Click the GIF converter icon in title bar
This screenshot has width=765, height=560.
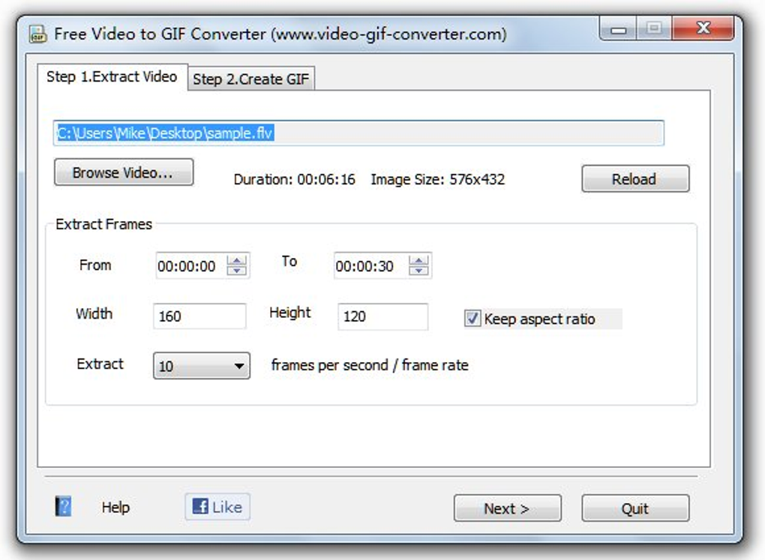pos(37,32)
